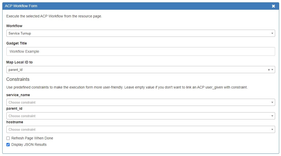Open the Map Local ID to select box
The height and width of the screenshot is (156, 281).
point(135,70)
